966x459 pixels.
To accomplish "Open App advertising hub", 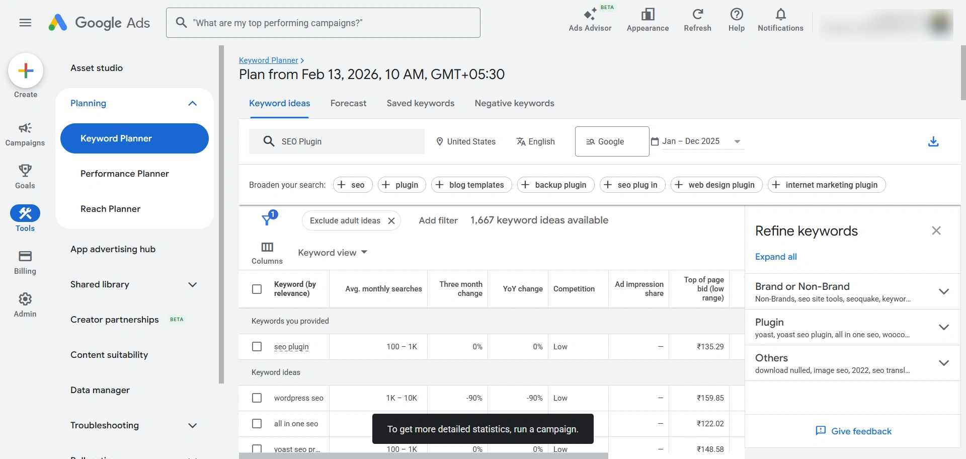I will click(113, 249).
